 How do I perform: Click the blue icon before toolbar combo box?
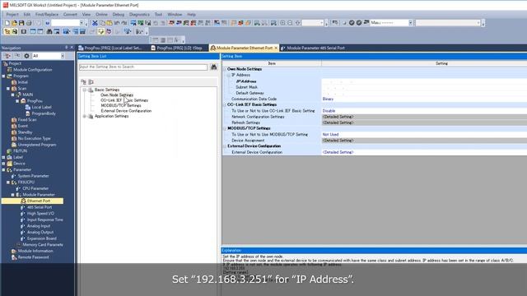pos(48,23)
